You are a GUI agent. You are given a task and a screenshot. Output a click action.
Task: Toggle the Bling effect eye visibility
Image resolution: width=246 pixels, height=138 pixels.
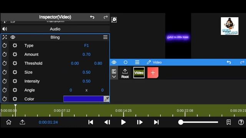click(13, 37)
